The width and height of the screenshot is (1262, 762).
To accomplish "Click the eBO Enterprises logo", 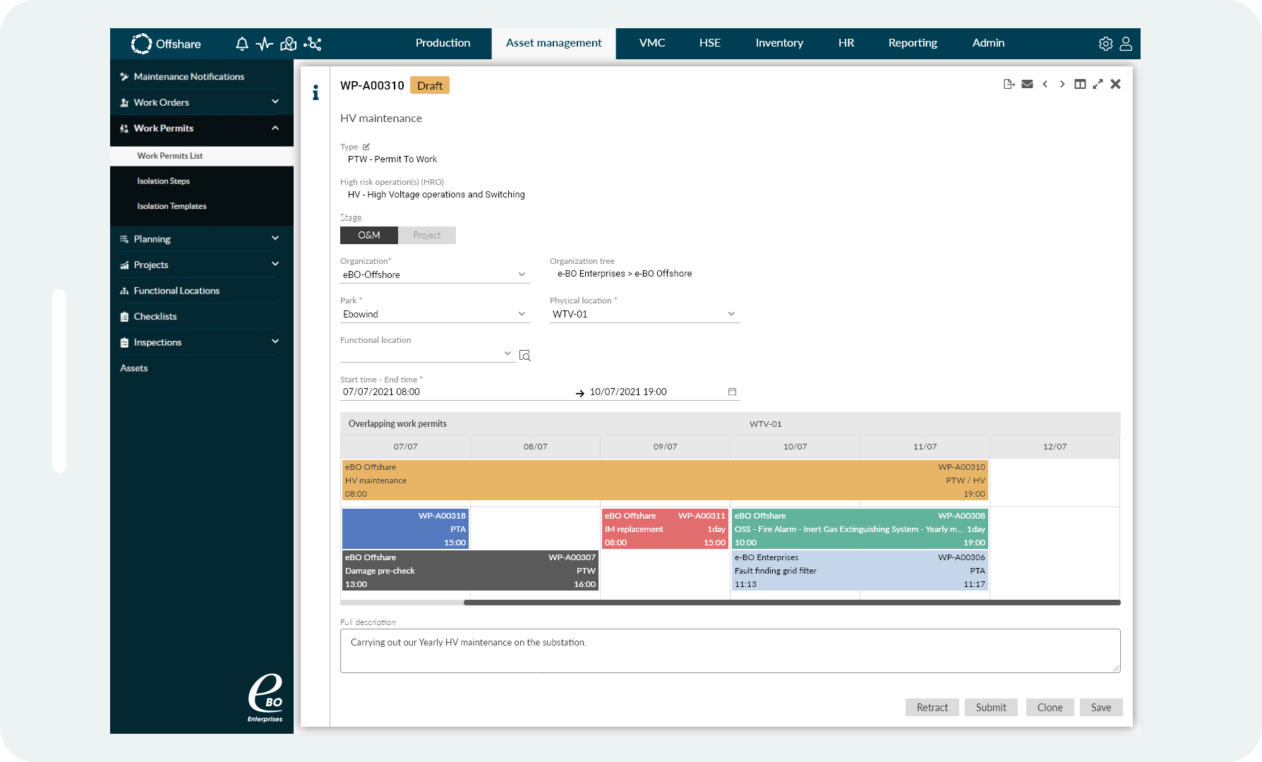I will pos(265,698).
